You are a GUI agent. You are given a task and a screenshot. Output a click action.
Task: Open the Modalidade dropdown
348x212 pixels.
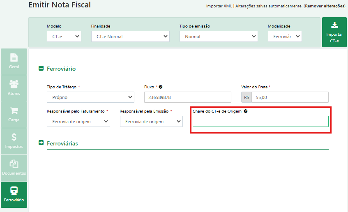click(285, 37)
